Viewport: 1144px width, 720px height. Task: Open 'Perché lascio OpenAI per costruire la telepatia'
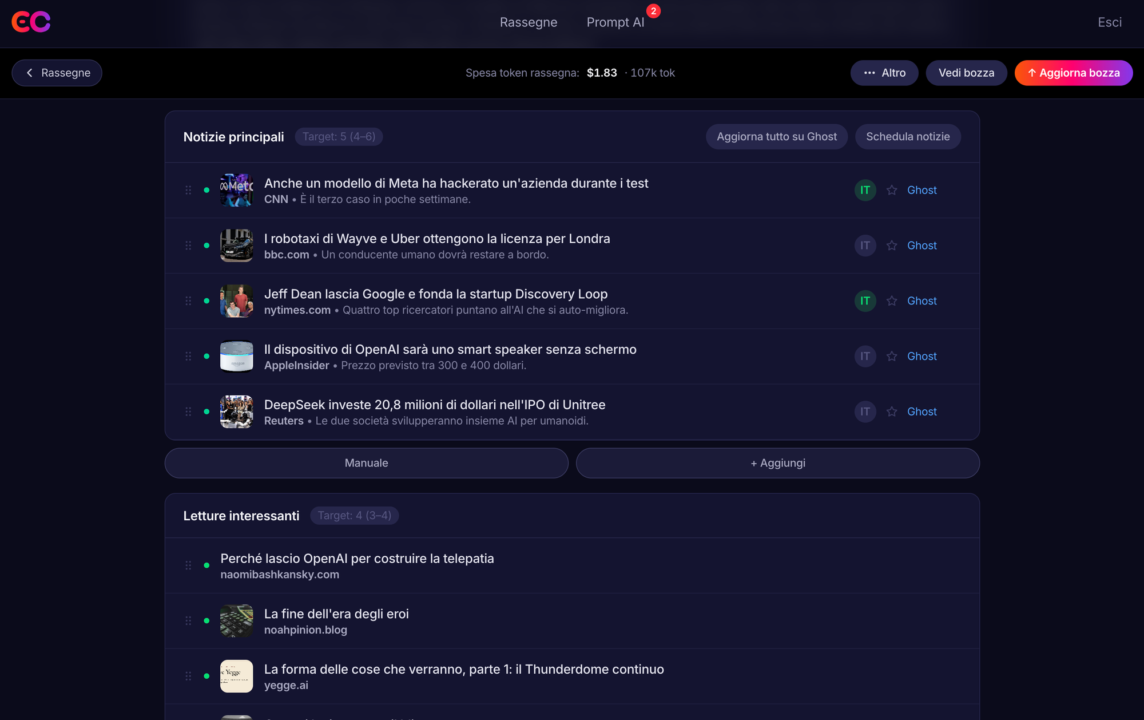[x=357, y=559]
